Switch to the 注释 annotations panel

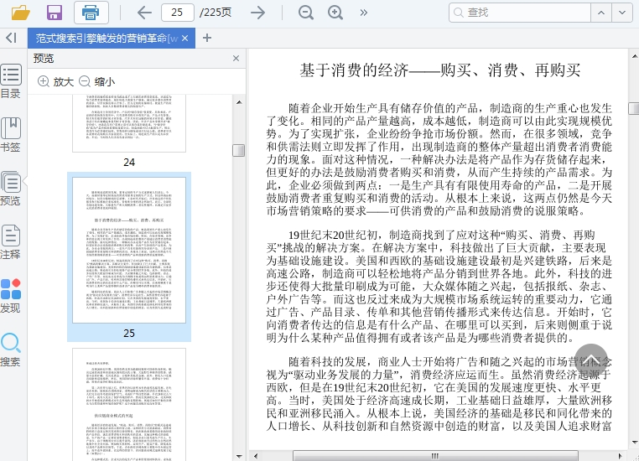pyautogui.click(x=11, y=242)
